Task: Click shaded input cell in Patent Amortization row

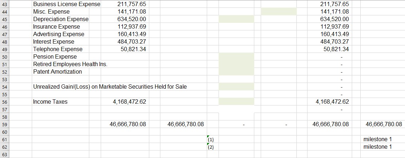Action: (236, 71)
